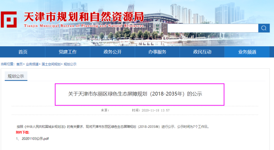
Task: Click 业务频道 in the breadcrumb trail
Action: (x=32, y=64)
